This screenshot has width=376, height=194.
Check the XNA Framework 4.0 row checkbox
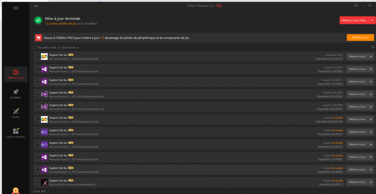[38, 182]
